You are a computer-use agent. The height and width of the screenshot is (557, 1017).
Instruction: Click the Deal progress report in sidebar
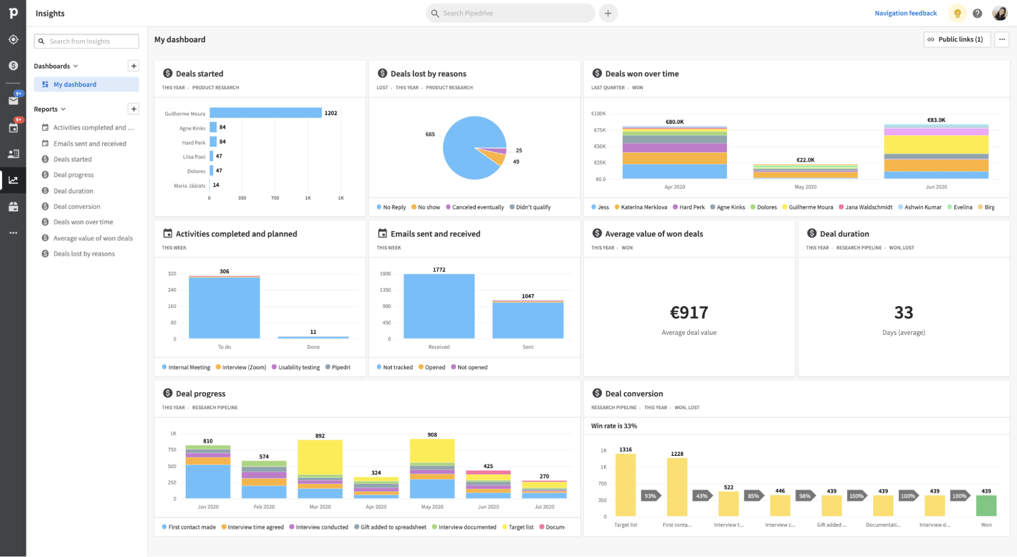pos(73,174)
